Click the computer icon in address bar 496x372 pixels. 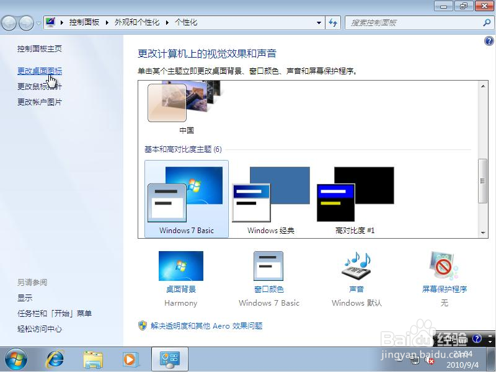[x=50, y=22]
